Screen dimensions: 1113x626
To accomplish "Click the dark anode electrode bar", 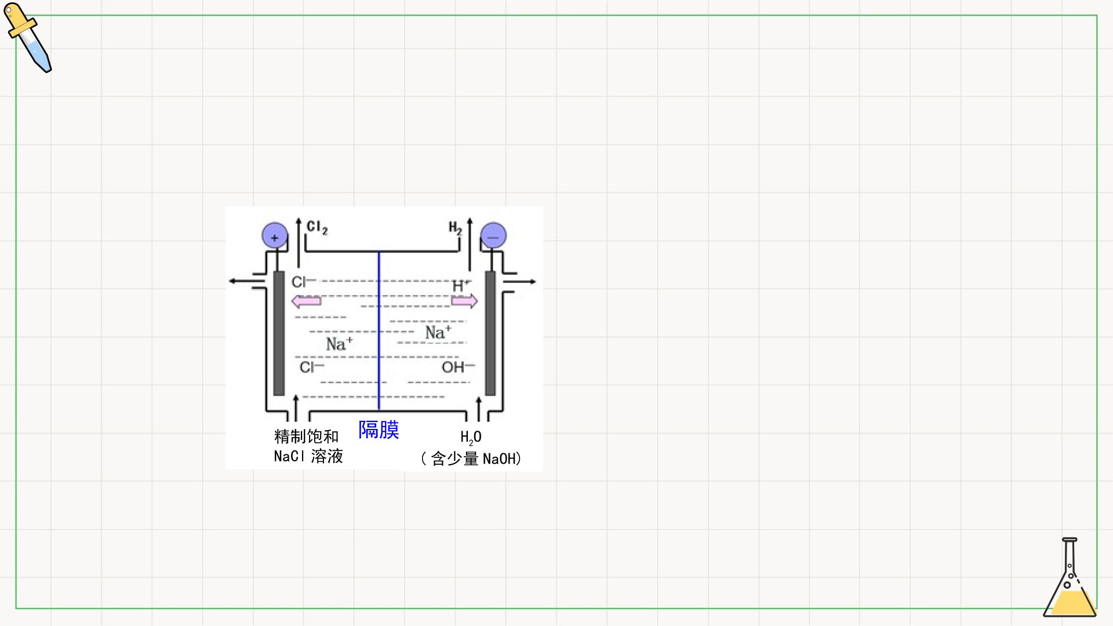I will click(279, 333).
